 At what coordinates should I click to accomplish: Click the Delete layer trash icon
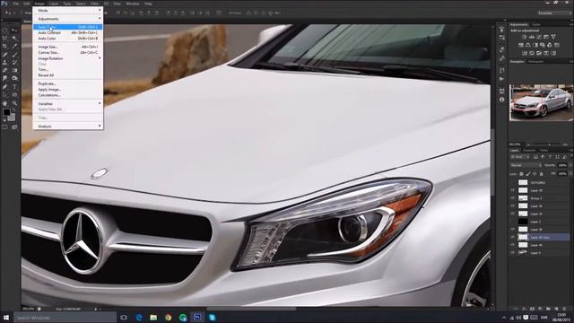coord(564,309)
